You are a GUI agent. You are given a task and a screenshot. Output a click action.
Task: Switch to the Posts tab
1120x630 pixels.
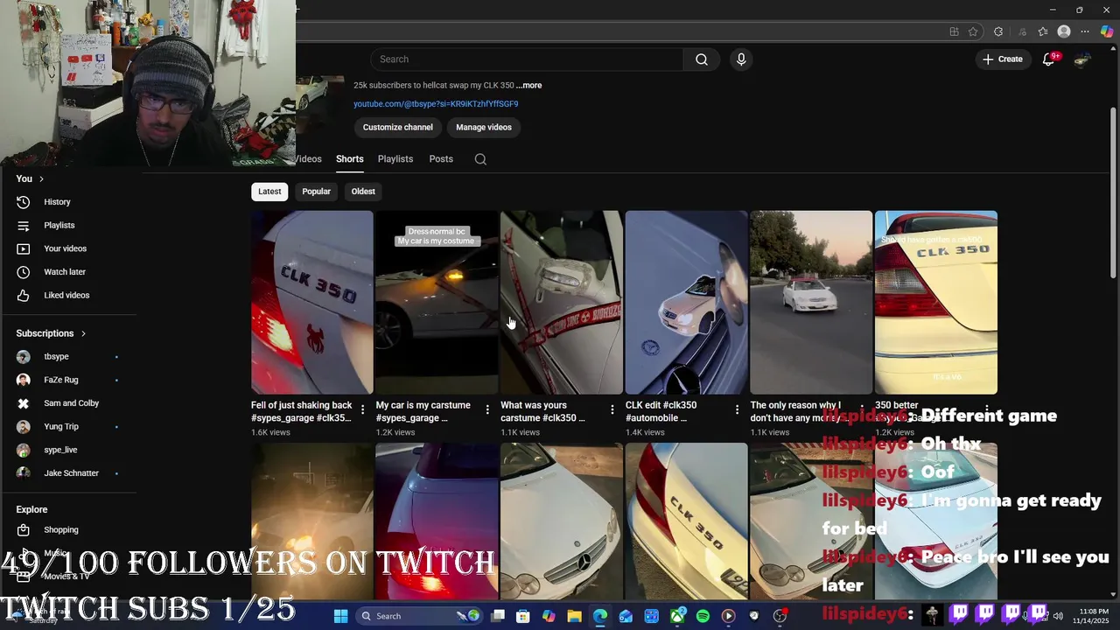[x=441, y=159]
